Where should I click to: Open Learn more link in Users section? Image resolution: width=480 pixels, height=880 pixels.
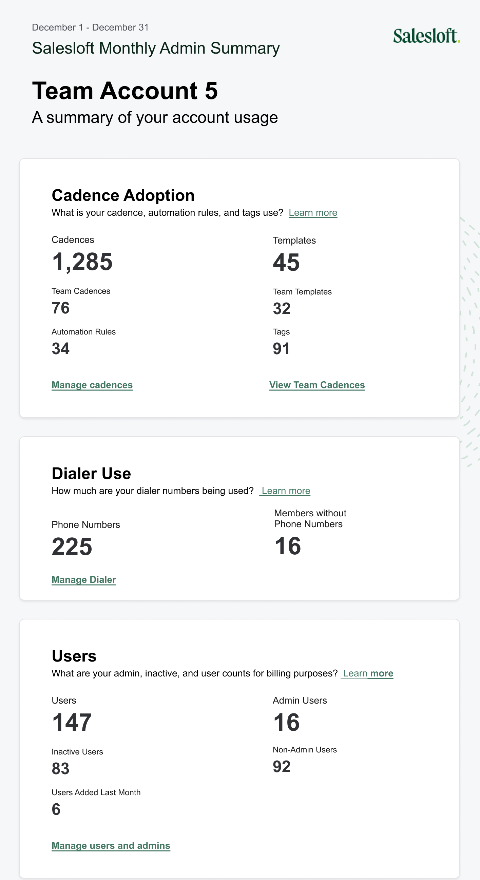click(368, 673)
